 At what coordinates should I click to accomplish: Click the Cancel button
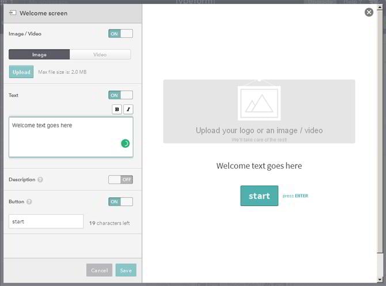click(x=99, y=270)
